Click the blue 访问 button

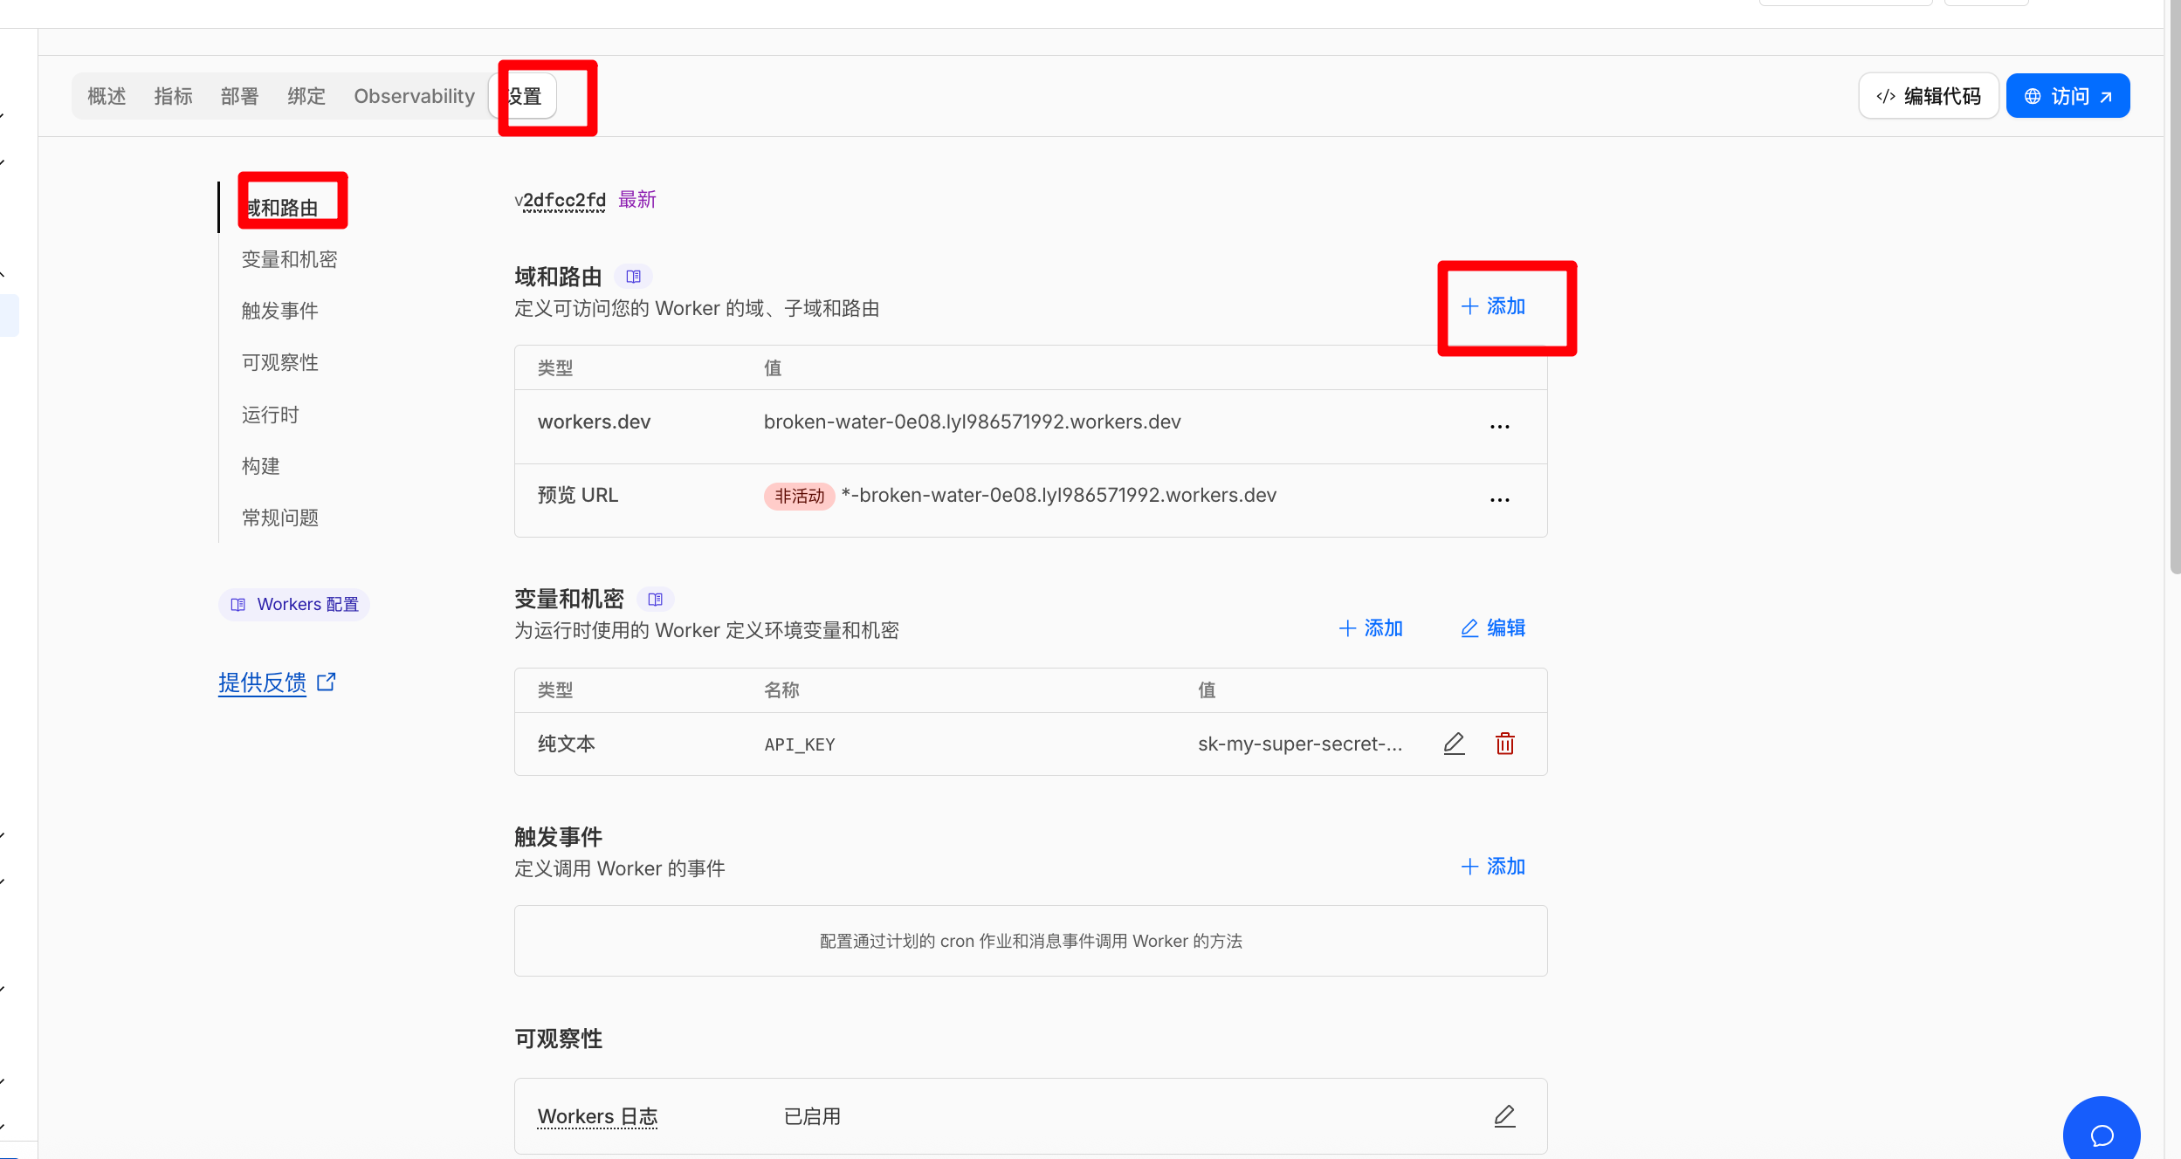click(x=2067, y=96)
